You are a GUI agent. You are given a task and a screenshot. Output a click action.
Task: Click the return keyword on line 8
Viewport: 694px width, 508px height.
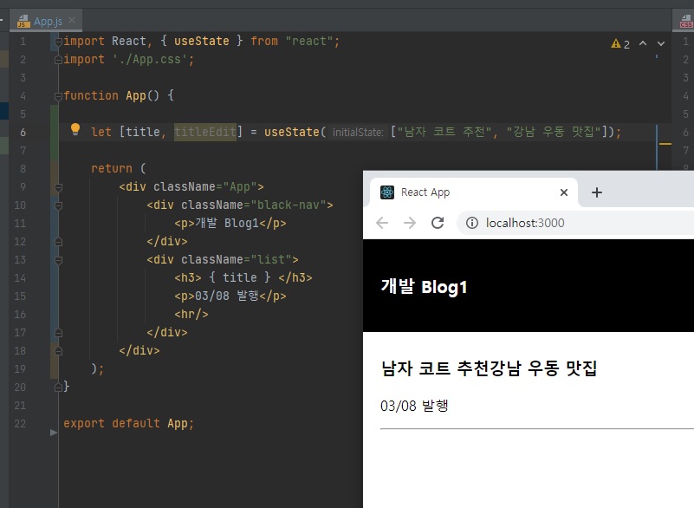pyautogui.click(x=112, y=168)
